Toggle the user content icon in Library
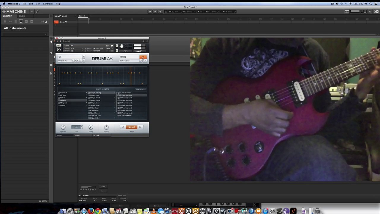 (46, 21)
